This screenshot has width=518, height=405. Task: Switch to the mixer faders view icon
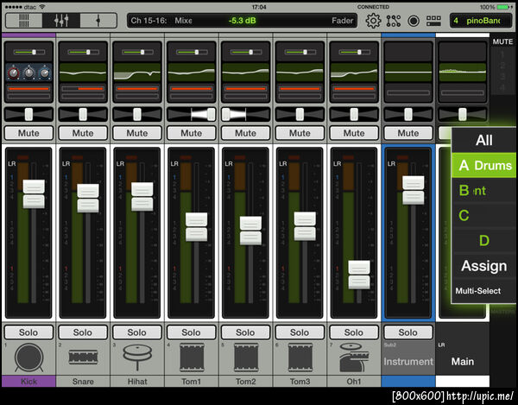pyautogui.click(x=61, y=20)
